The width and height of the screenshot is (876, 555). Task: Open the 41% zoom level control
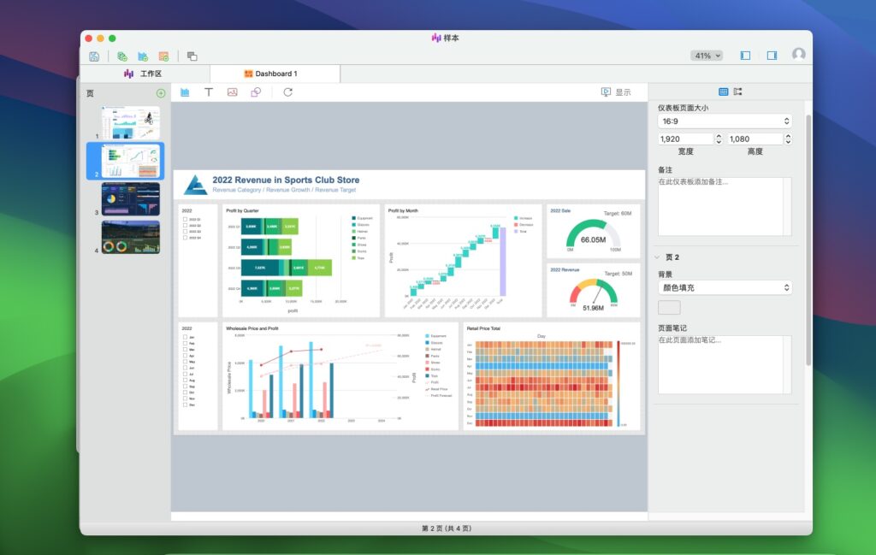[x=707, y=55]
